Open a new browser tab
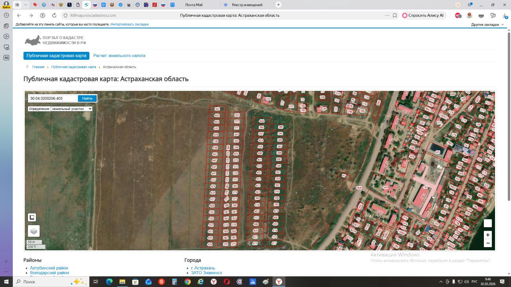 tap(278, 5)
